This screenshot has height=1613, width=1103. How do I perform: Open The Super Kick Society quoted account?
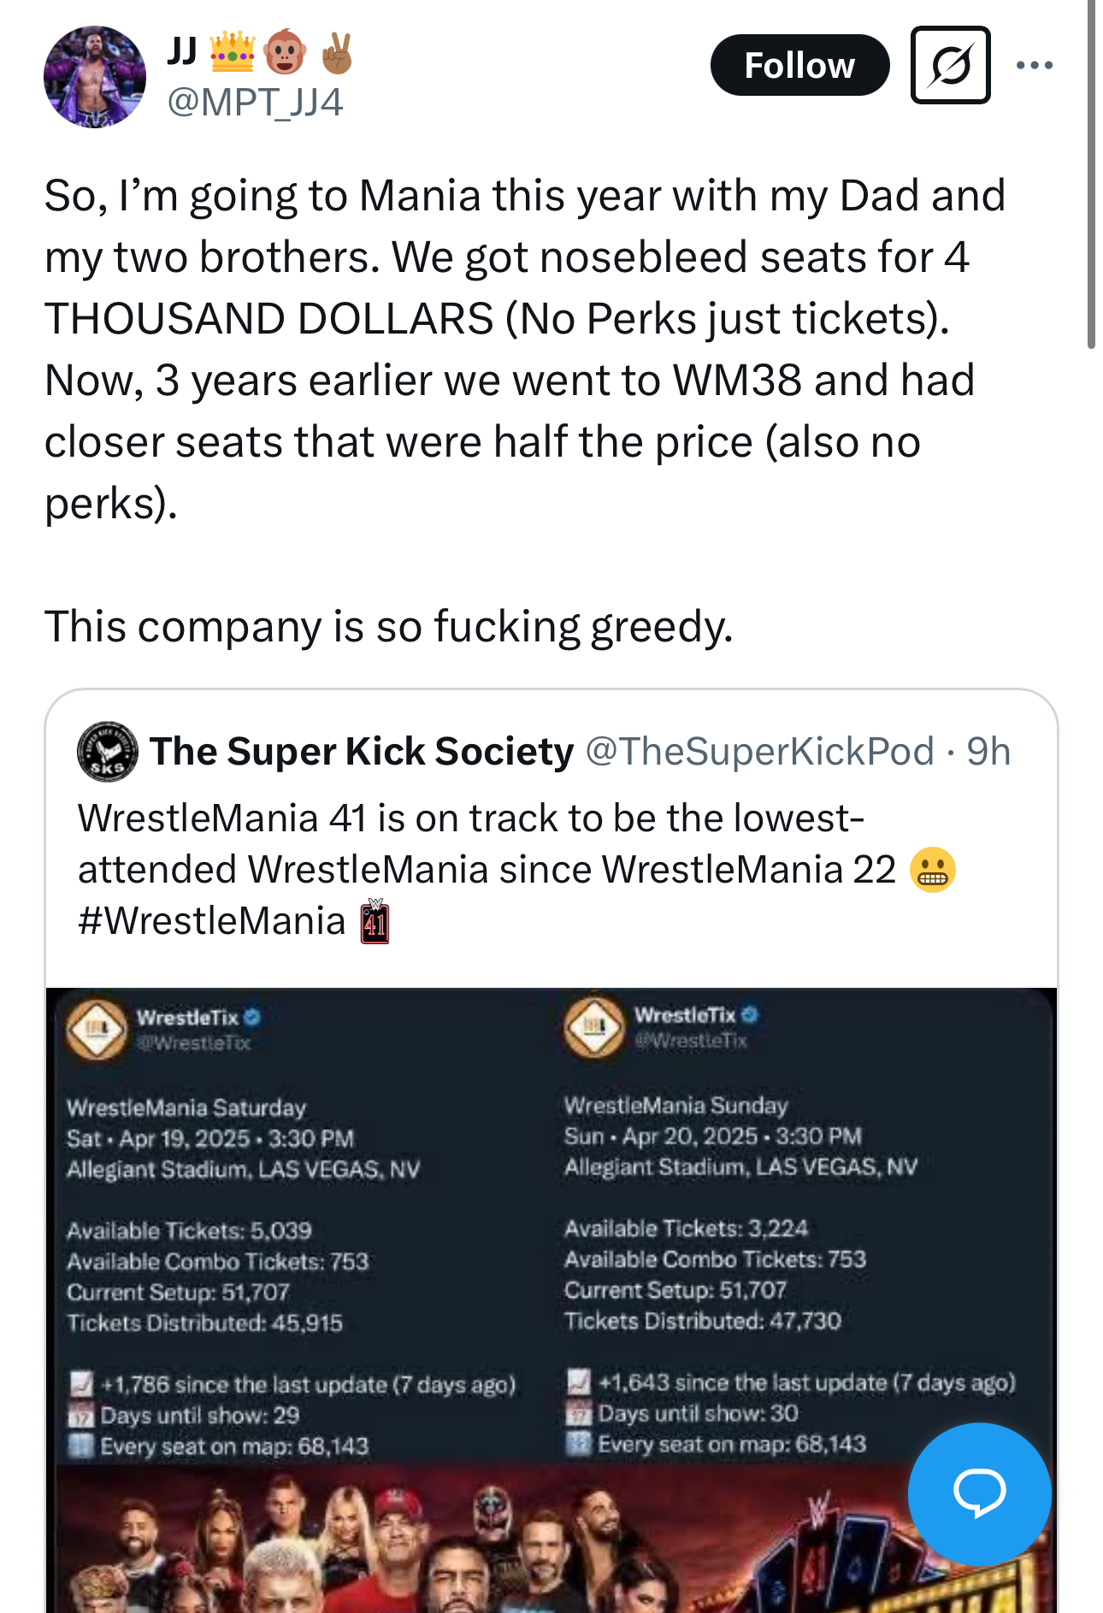point(362,752)
